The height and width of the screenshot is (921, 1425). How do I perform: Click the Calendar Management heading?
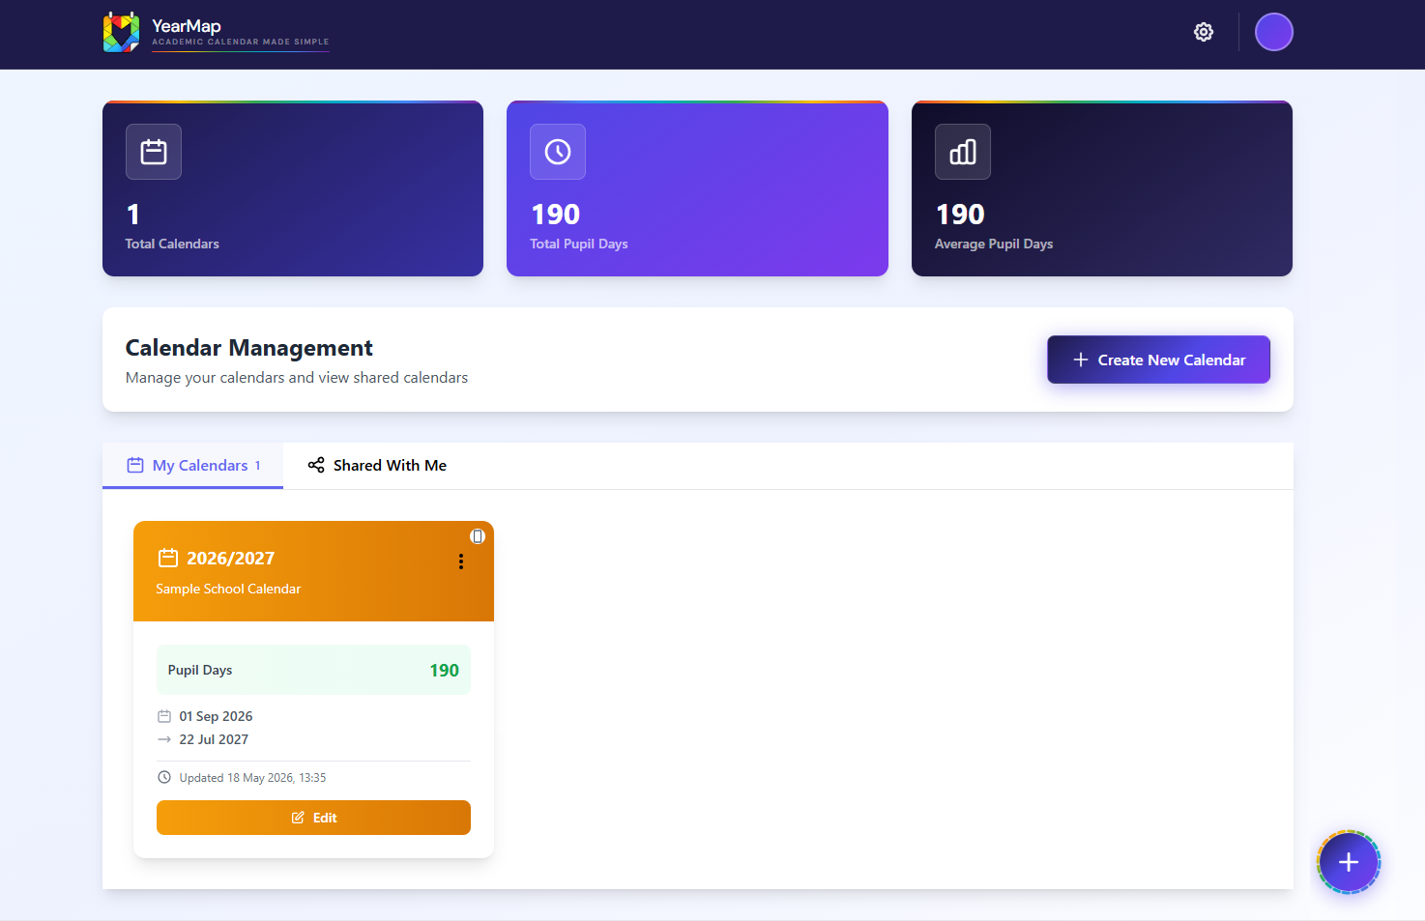click(248, 348)
